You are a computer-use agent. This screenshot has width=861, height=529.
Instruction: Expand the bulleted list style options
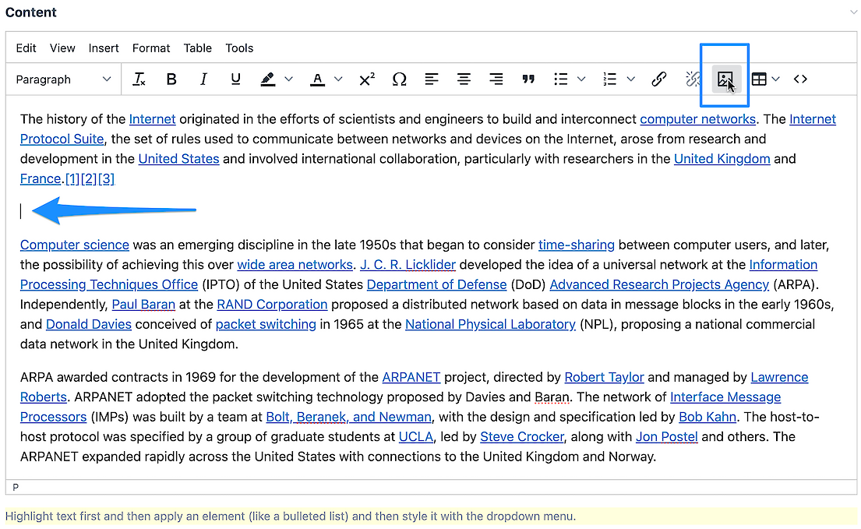coord(581,79)
